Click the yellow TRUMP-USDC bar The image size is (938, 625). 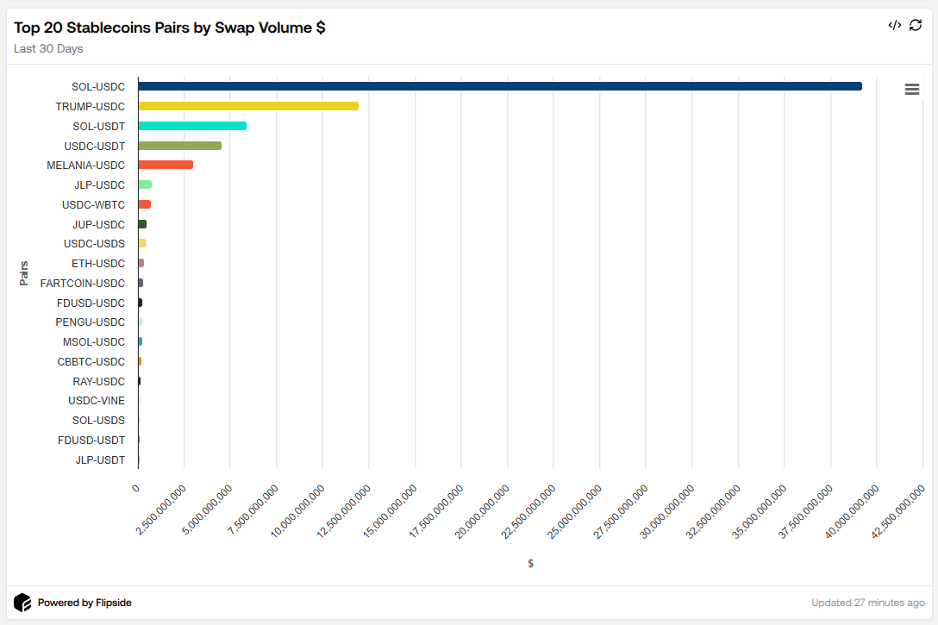pos(247,106)
